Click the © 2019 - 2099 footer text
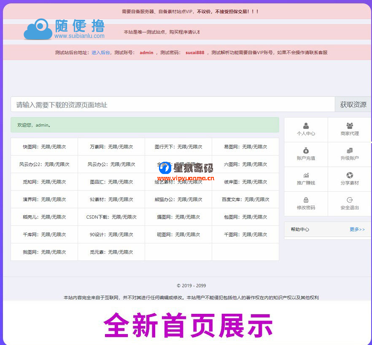 191,286
